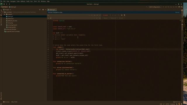
Task: Open the Run menu
Action: point(32,1)
